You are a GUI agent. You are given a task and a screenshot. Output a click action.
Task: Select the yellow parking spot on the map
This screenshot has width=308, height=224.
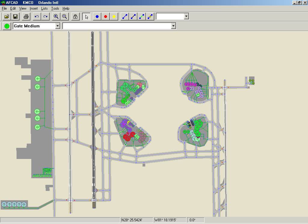coord(128,123)
